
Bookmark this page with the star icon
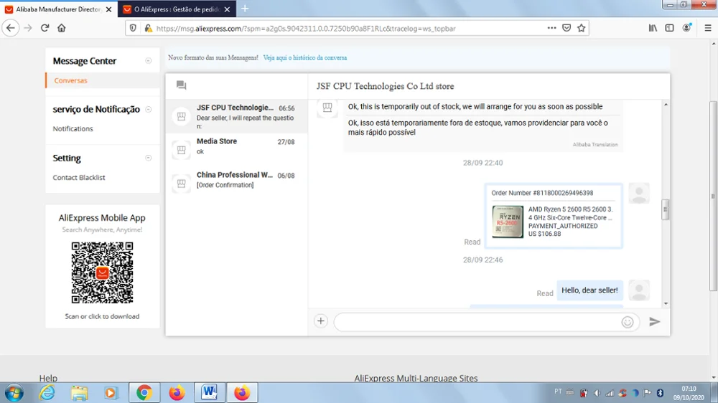pos(581,28)
